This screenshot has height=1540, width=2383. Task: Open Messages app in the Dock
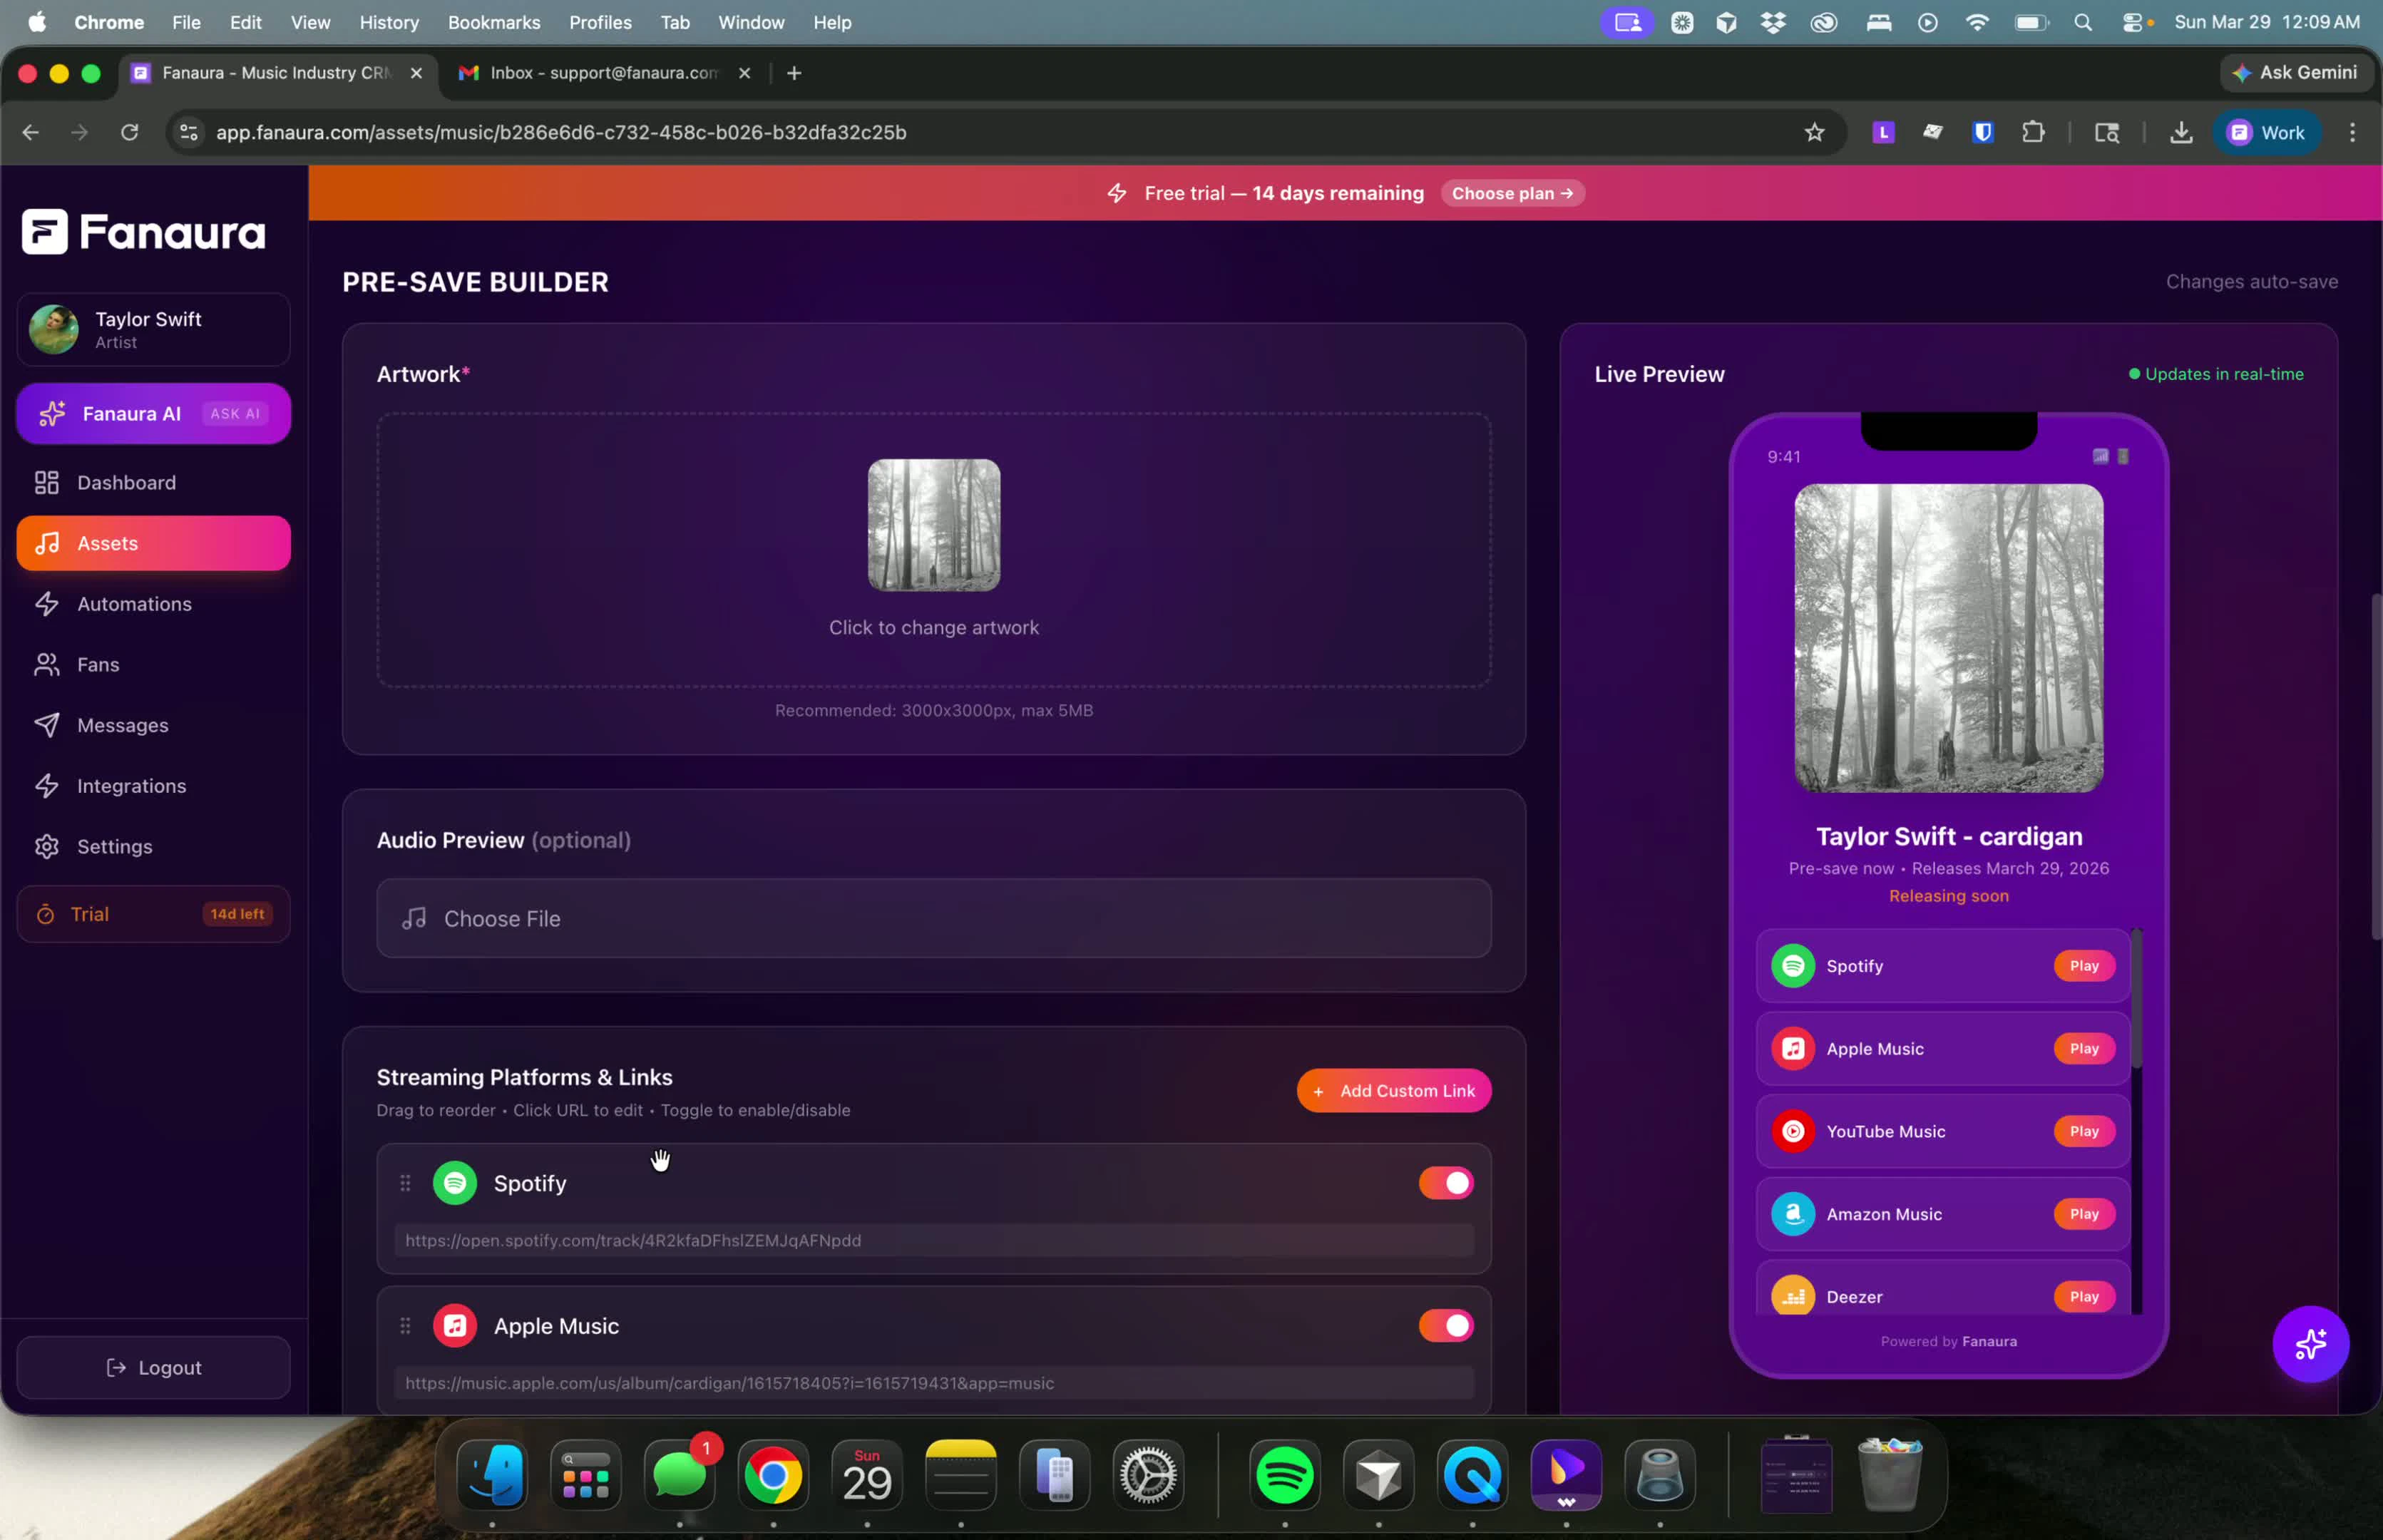(x=680, y=1475)
